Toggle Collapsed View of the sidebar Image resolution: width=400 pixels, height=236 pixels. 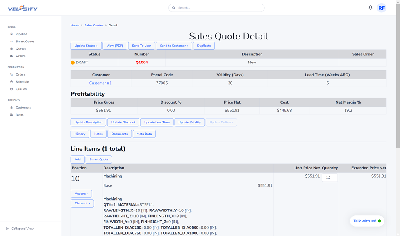20,229
